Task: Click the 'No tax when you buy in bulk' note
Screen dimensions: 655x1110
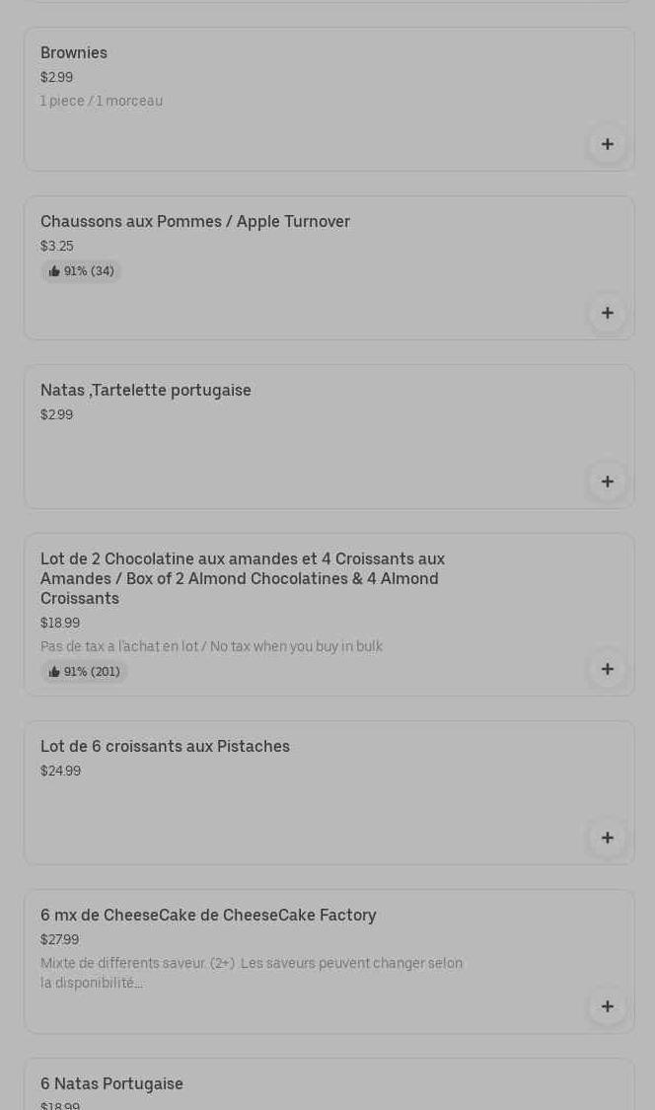Action: pos(211,647)
